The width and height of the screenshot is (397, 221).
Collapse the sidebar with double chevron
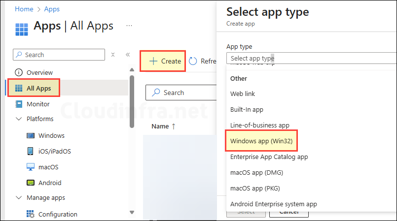128,55
